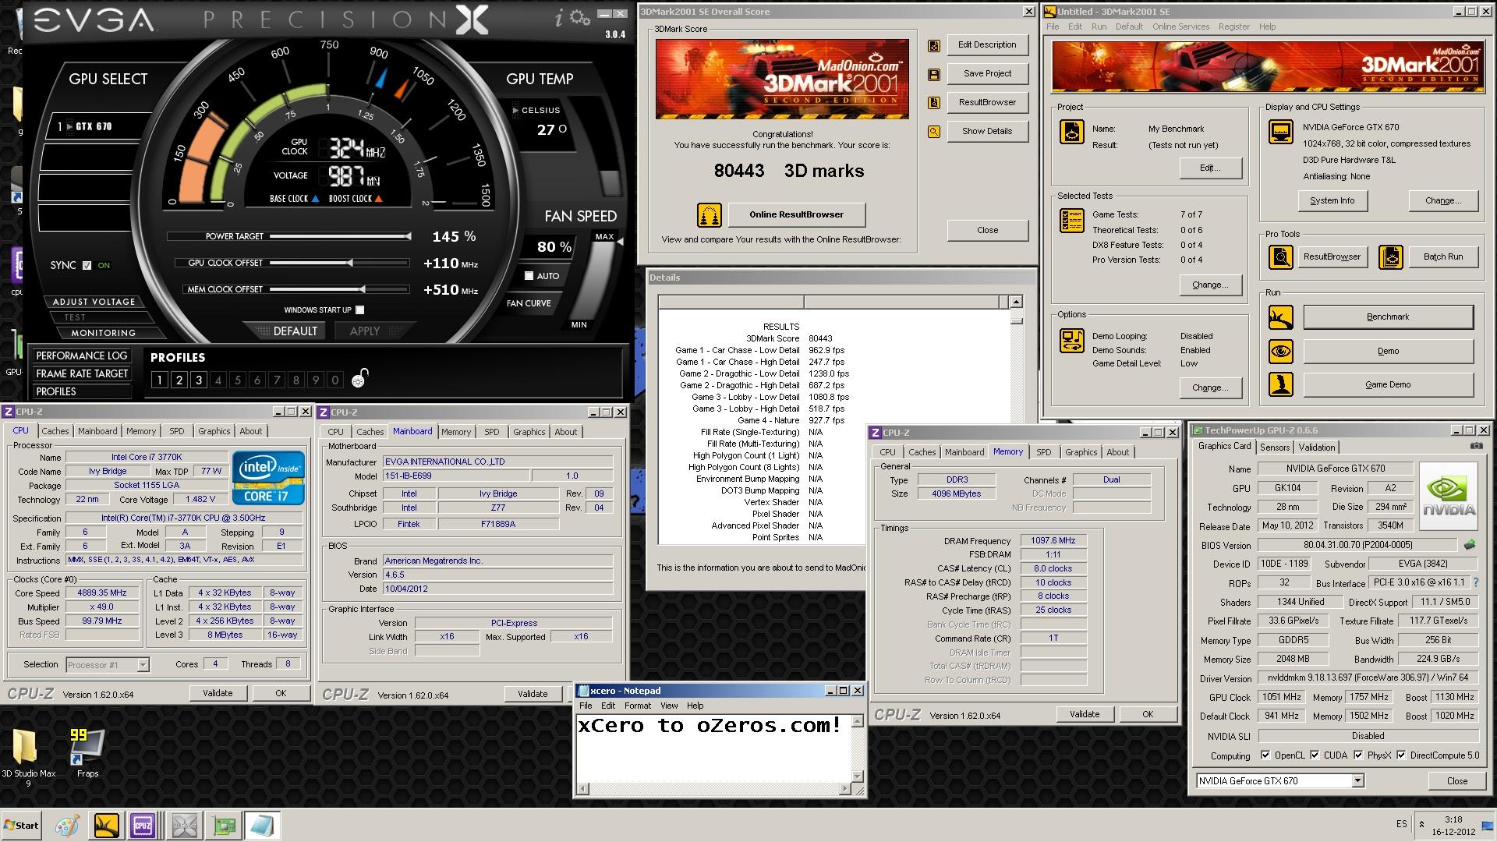Click ADJUST VOLTAGE button
This screenshot has height=842, width=1497.
pyautogui.click(x=94, y=302)
